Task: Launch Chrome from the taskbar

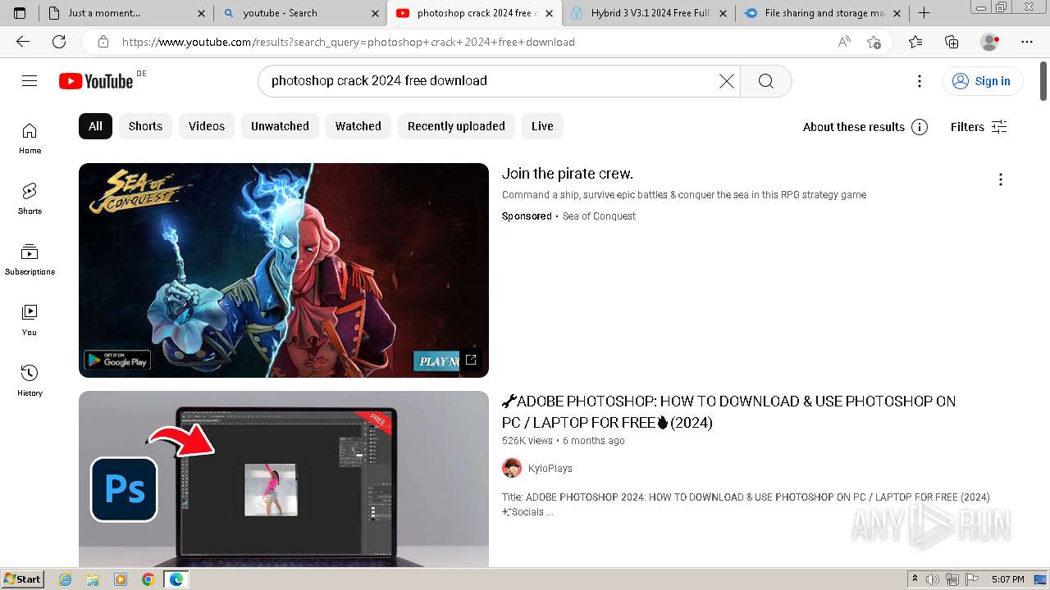Action: click(148, 579)
